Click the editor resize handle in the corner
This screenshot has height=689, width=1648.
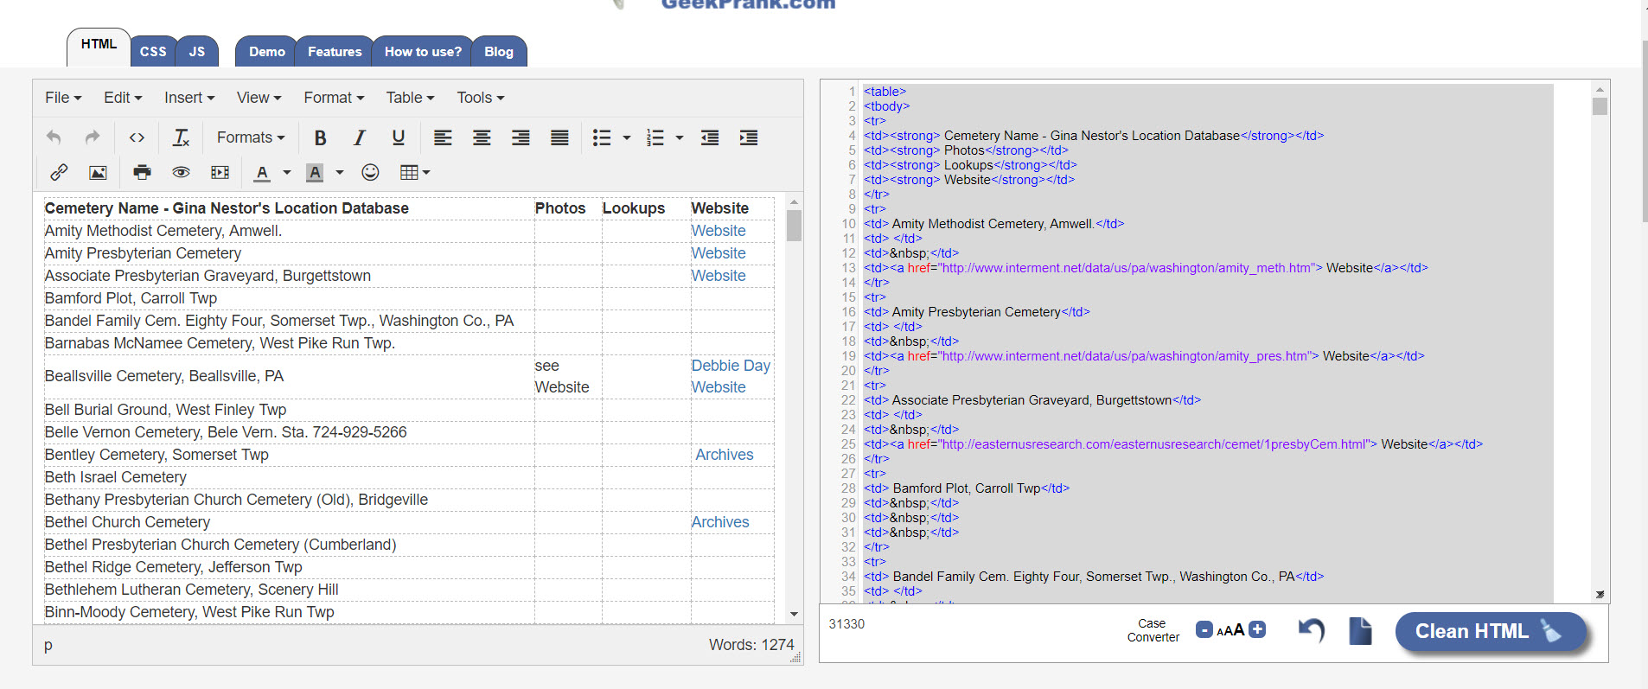[795, 658]
